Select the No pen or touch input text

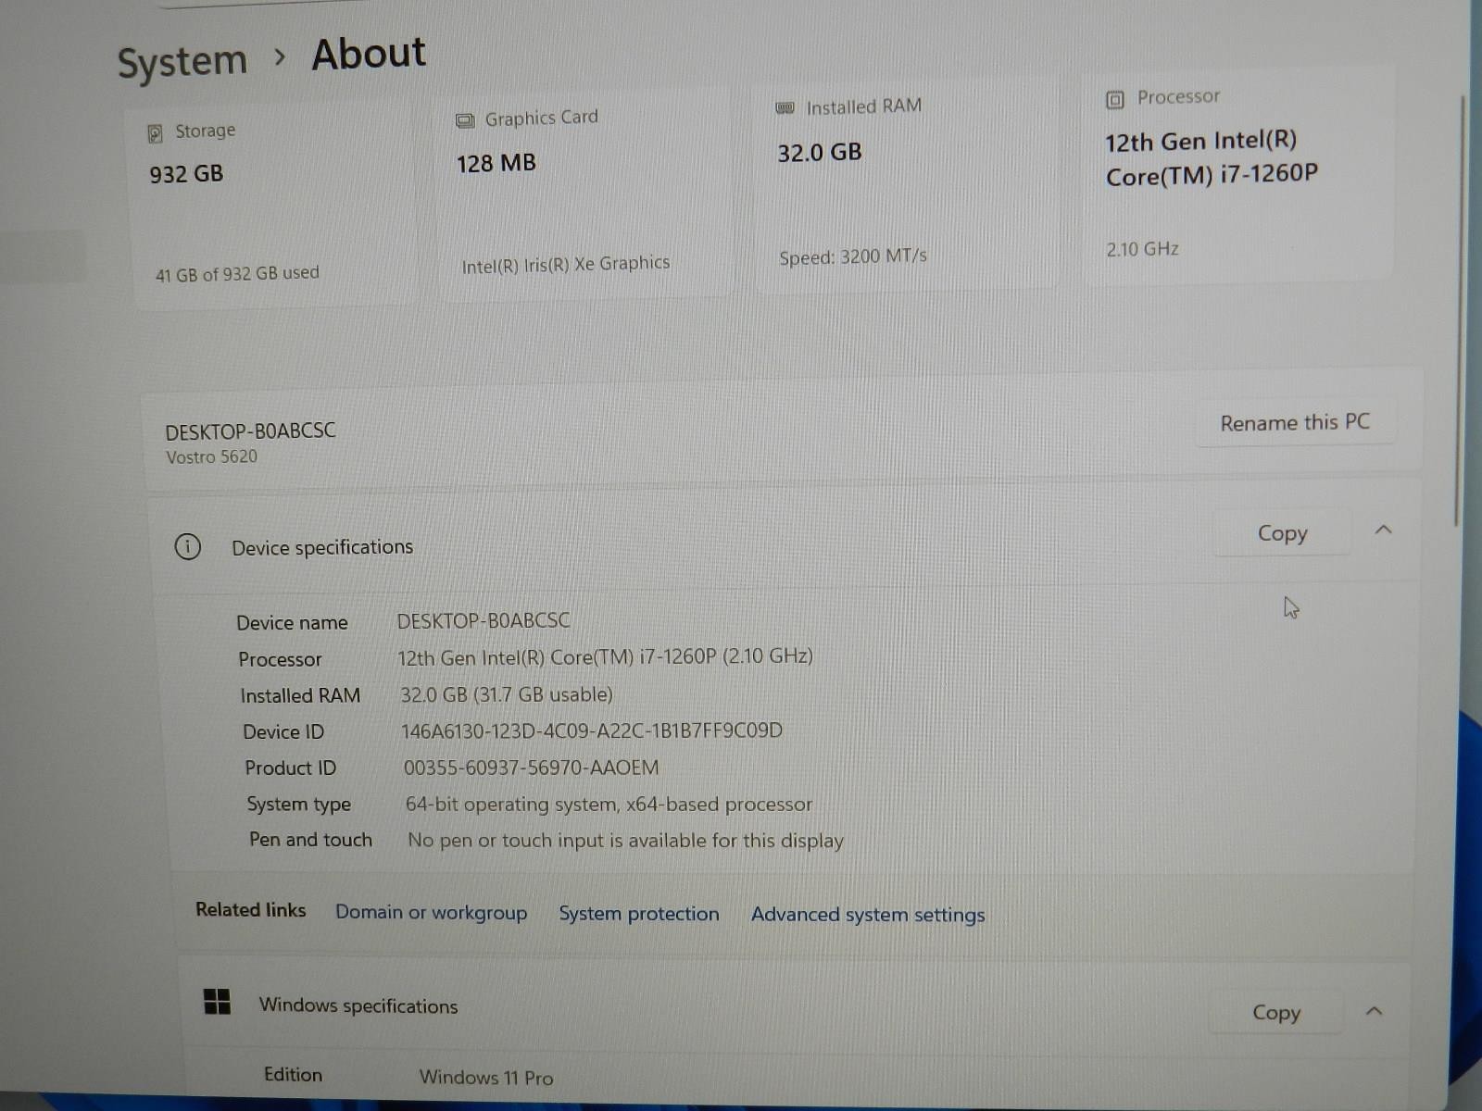625,841
